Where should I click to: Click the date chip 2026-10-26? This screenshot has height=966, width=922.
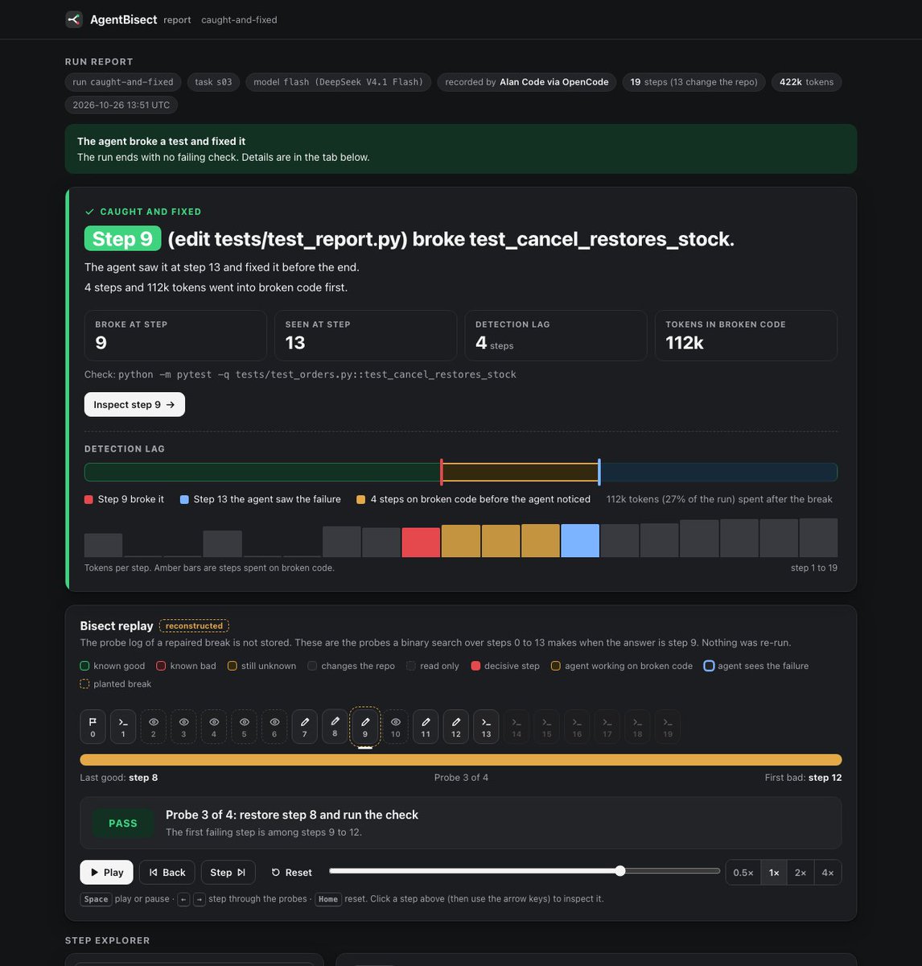121,105
